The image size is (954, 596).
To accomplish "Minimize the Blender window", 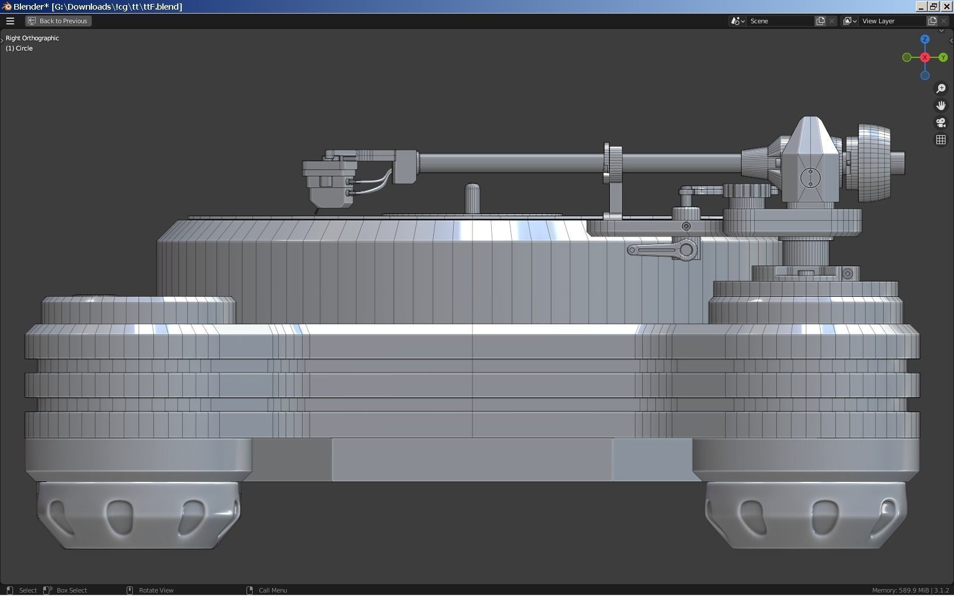I will point(921,6).
